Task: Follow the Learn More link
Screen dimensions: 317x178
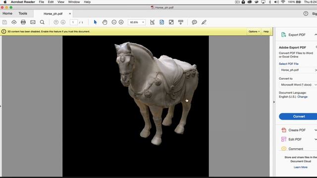Action: pyautogui.click(x=301, y=167)
